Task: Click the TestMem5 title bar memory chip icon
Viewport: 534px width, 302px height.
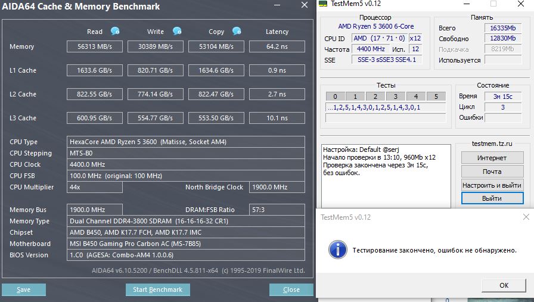Action: 323,4
